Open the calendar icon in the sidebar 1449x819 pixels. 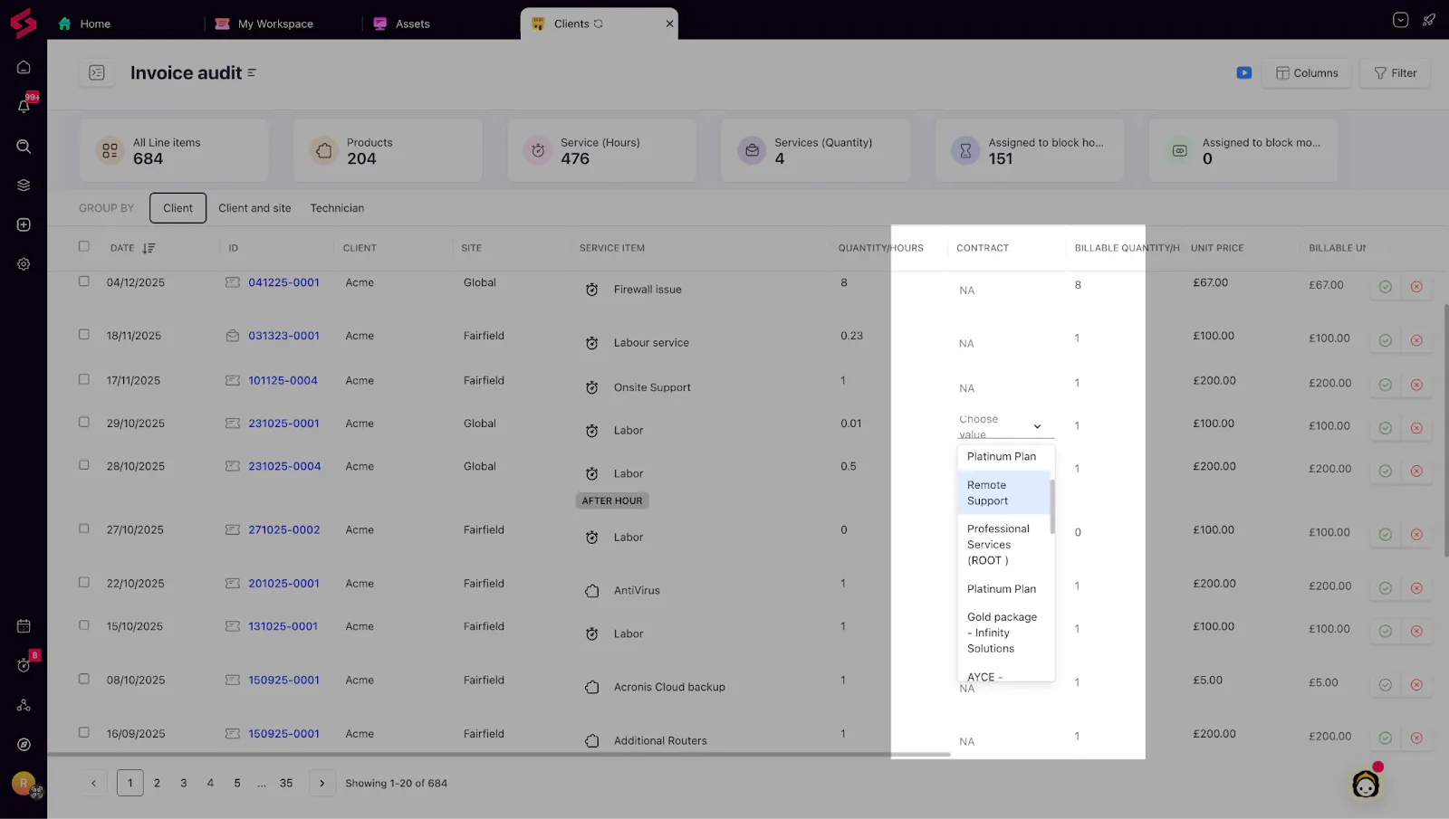pos(24,626)
